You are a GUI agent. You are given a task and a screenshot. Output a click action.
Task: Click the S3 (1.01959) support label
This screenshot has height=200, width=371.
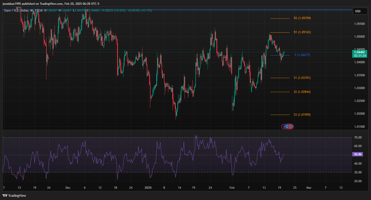(302, 115)
